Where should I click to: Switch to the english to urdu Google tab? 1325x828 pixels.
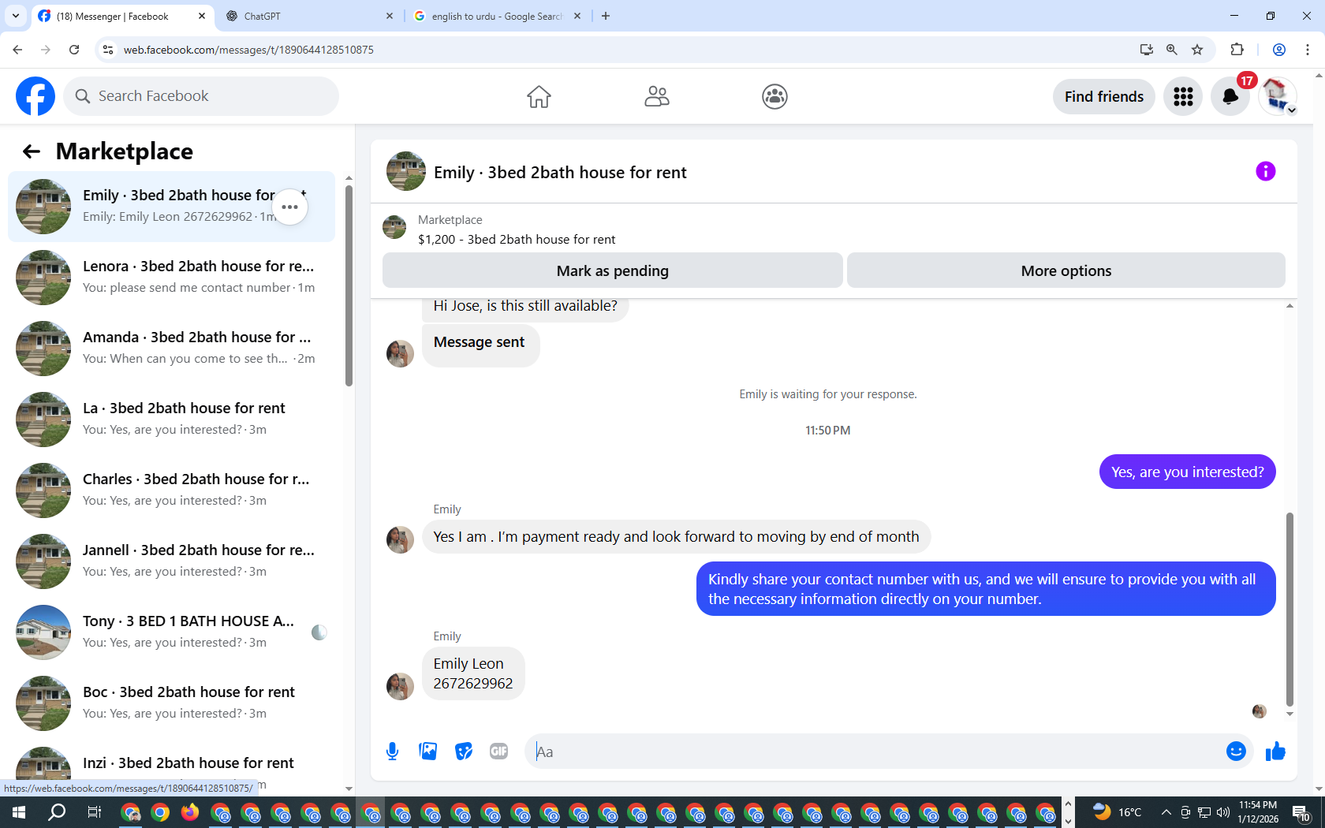(x=497, y=16)
